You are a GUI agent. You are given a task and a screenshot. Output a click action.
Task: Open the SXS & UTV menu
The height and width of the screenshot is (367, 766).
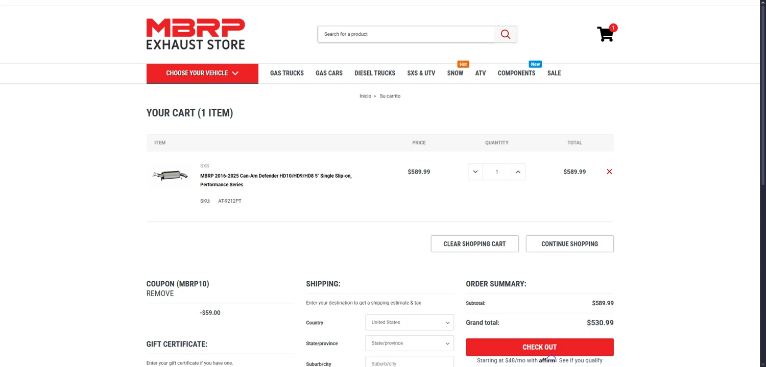(421, 73)
